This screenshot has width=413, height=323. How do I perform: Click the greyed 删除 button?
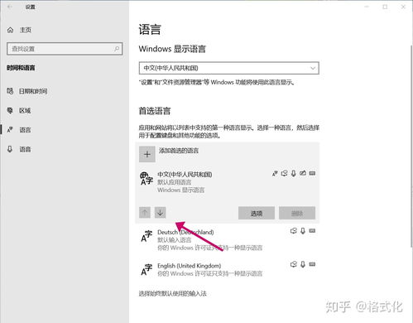[x=297, y=213]
